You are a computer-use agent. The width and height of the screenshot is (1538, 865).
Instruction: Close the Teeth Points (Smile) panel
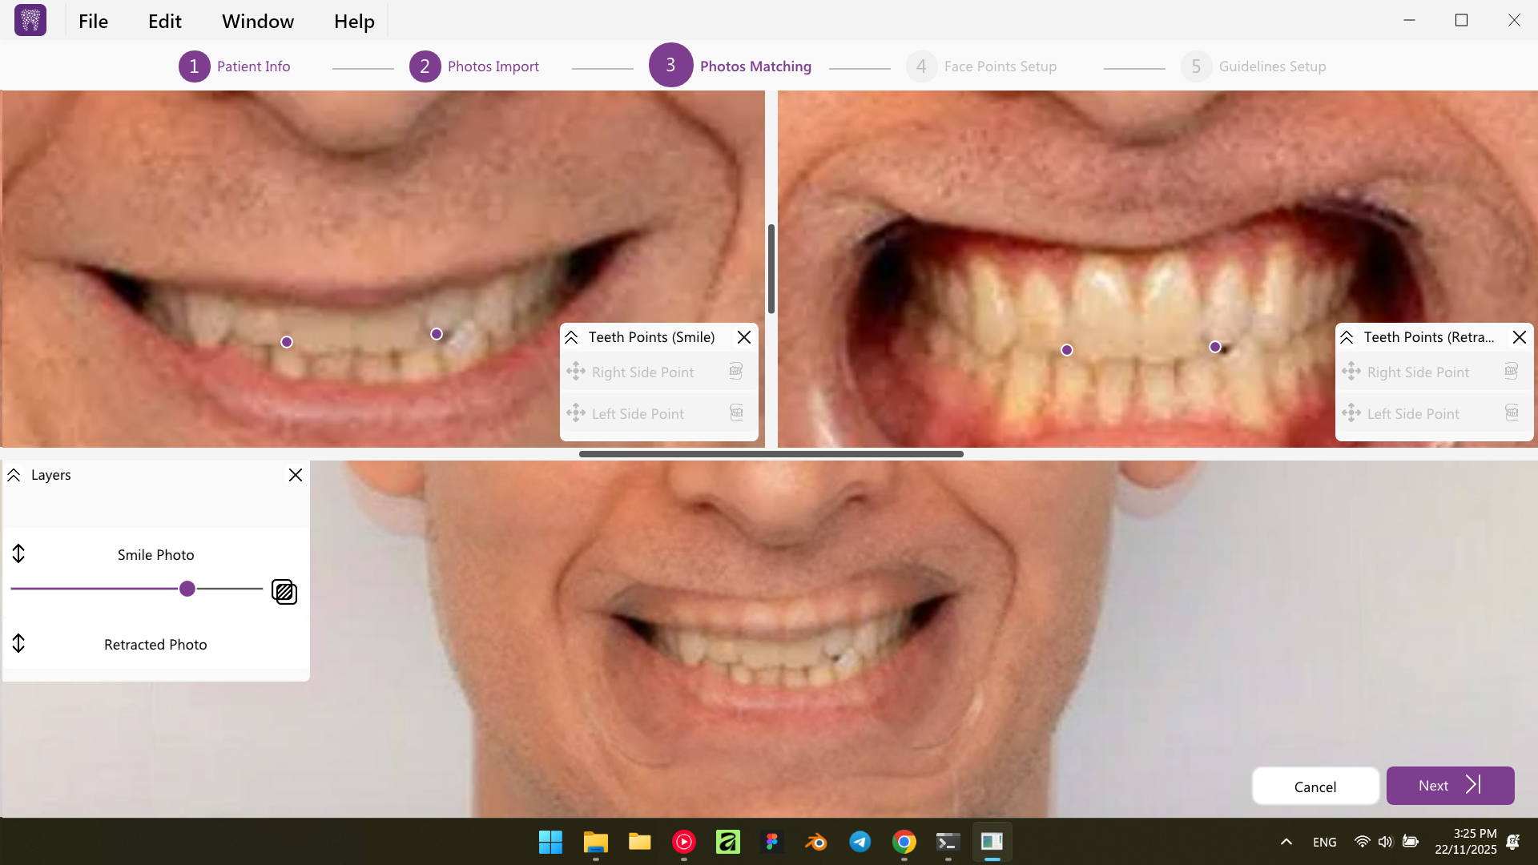click(x=744, y=337)
